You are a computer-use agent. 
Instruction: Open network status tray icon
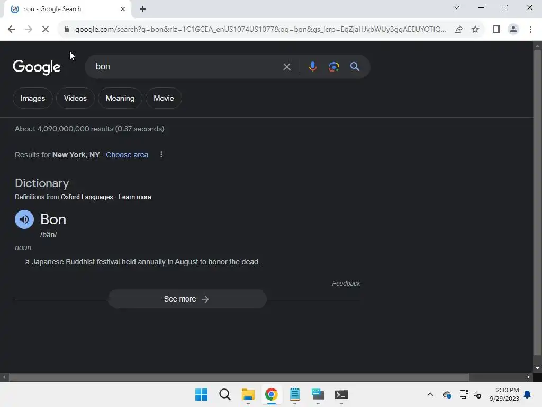(464, 394)
